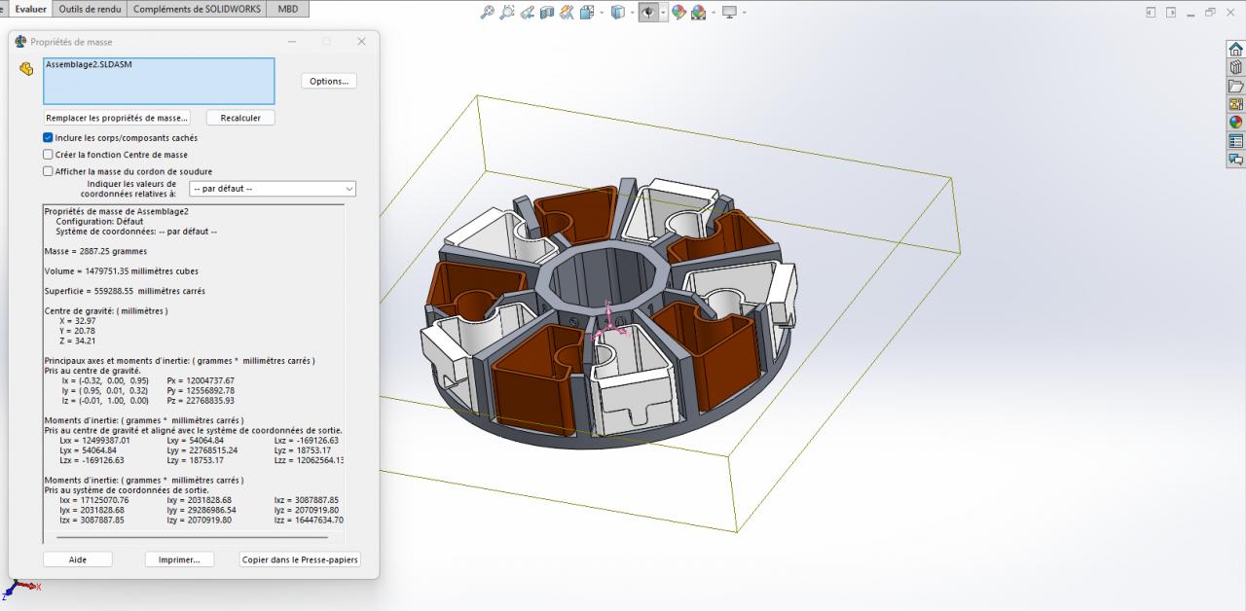The image size is (1246, 611).
Task: Close the Propriétés de masse dialog
Action: pos(361,42)
